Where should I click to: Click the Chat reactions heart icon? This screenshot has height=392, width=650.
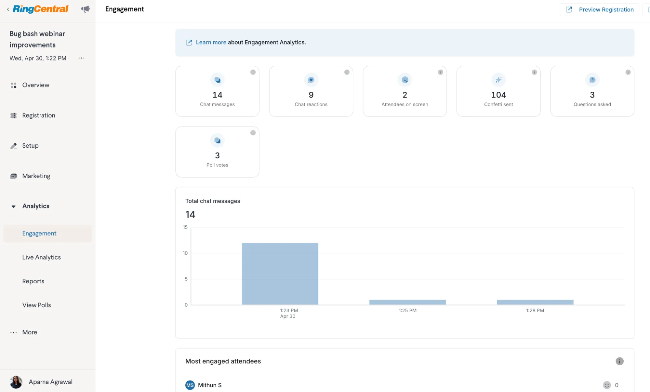click(x=311, y=80)
